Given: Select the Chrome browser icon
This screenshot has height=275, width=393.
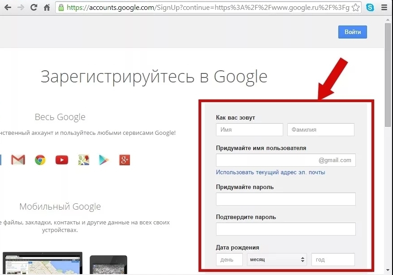Looking at the screenshot, I should (40, 159).
